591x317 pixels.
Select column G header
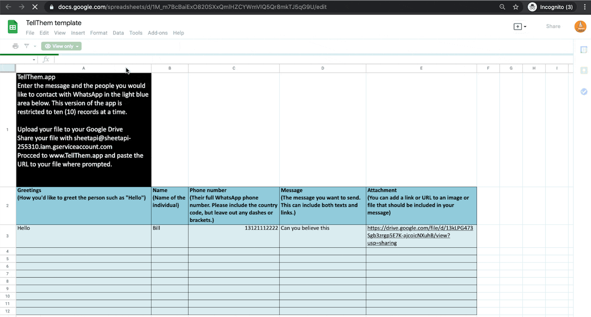[511, 68]
